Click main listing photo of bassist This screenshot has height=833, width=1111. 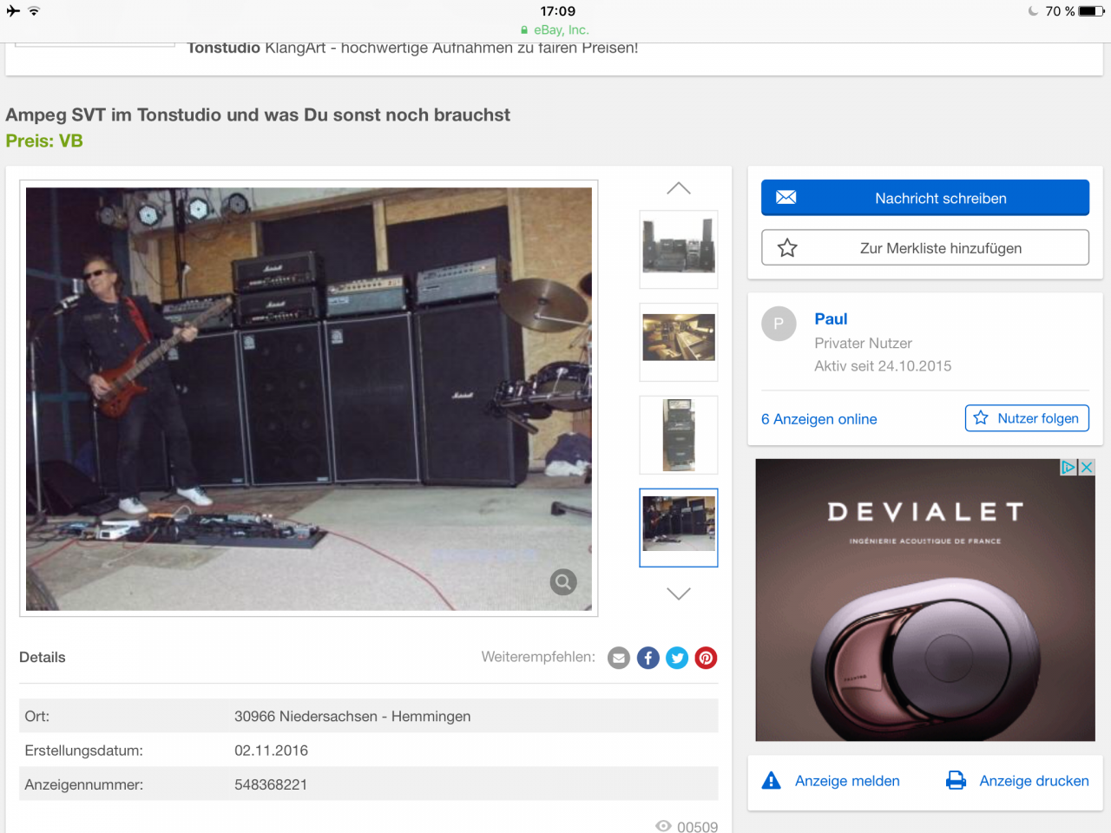pos(309,399)
